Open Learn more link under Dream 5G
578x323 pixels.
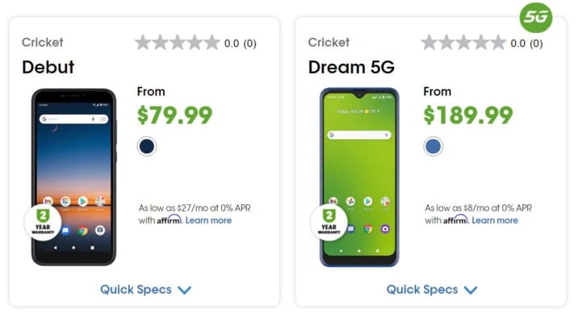[495, 220]
